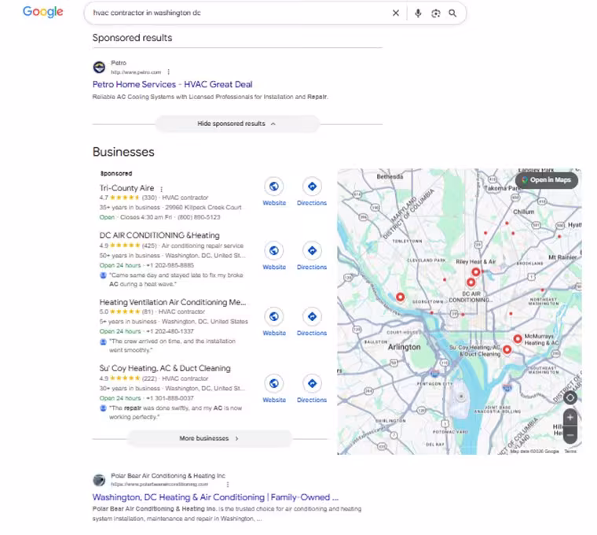This screenshot has height=535, width=597.
Task: Submit search with the magnifier icon
Action: pos(452,13)
